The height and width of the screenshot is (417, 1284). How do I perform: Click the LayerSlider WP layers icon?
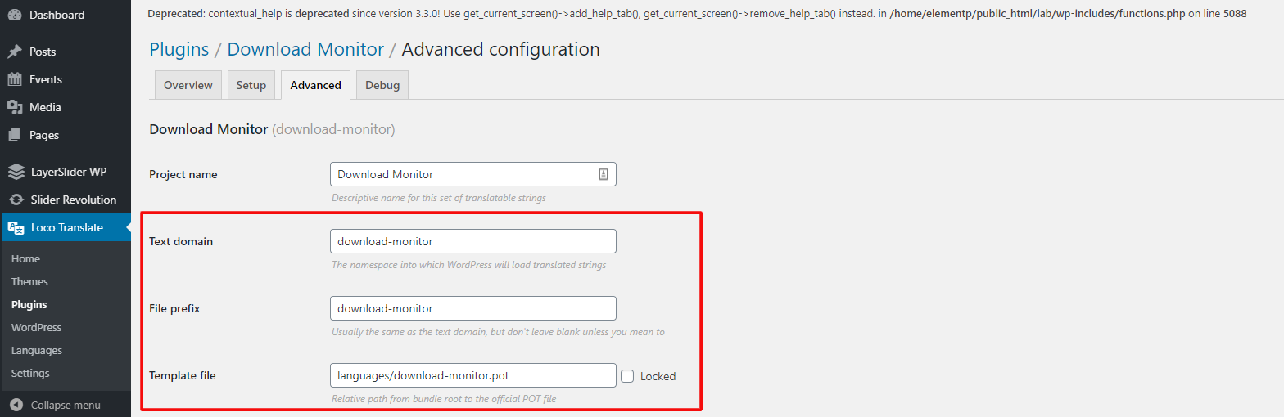coord(16,172)
